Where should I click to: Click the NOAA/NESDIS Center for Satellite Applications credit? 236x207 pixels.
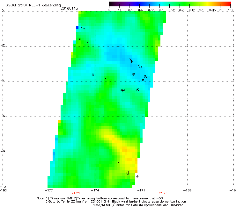[138, 205]
